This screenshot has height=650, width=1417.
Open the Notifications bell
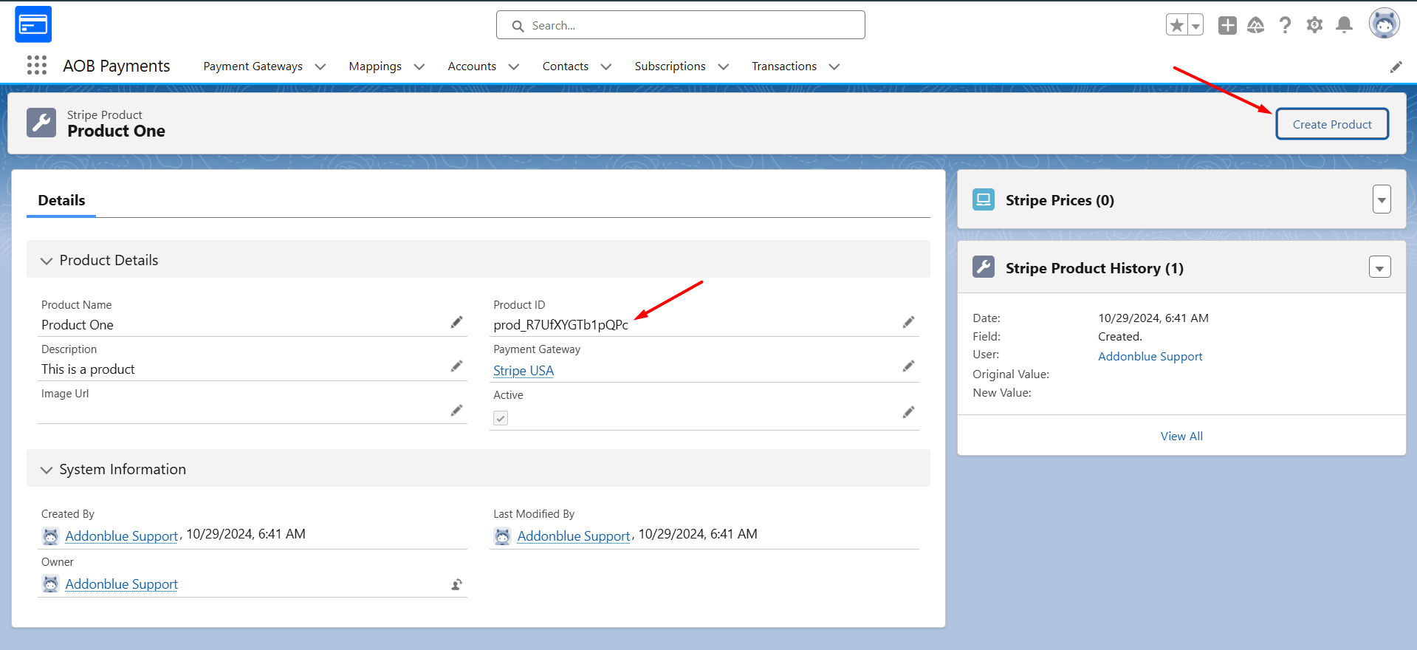tap(1345, 25)
